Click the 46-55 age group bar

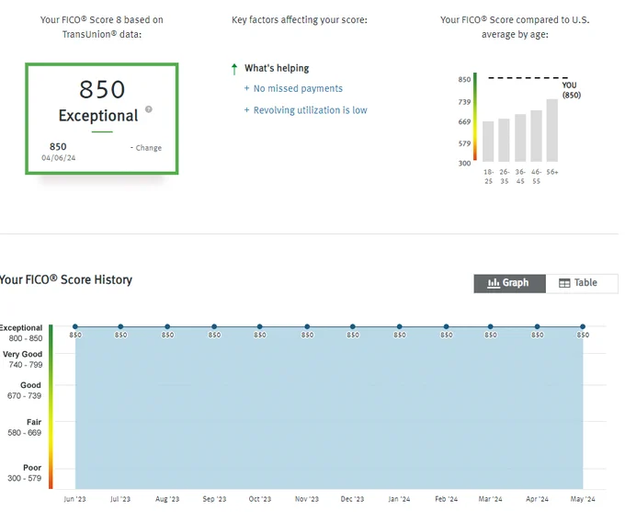tap(536, 135)
